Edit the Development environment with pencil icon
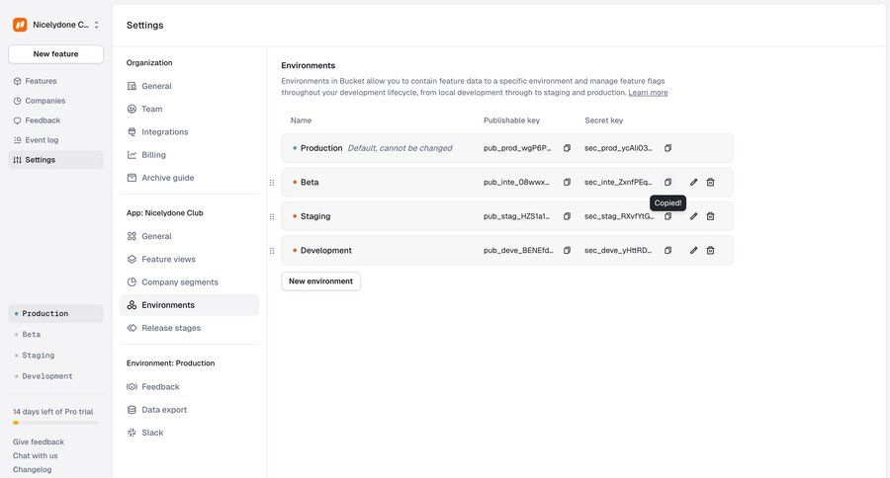The width and height of the screenshot is (890, 478). (693, 250)
